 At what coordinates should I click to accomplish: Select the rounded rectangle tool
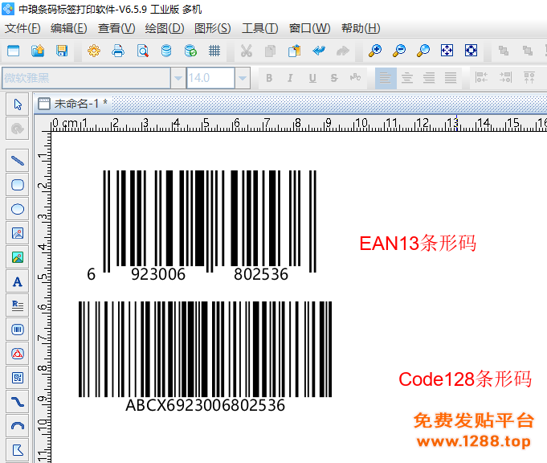[x=18, y=185]
